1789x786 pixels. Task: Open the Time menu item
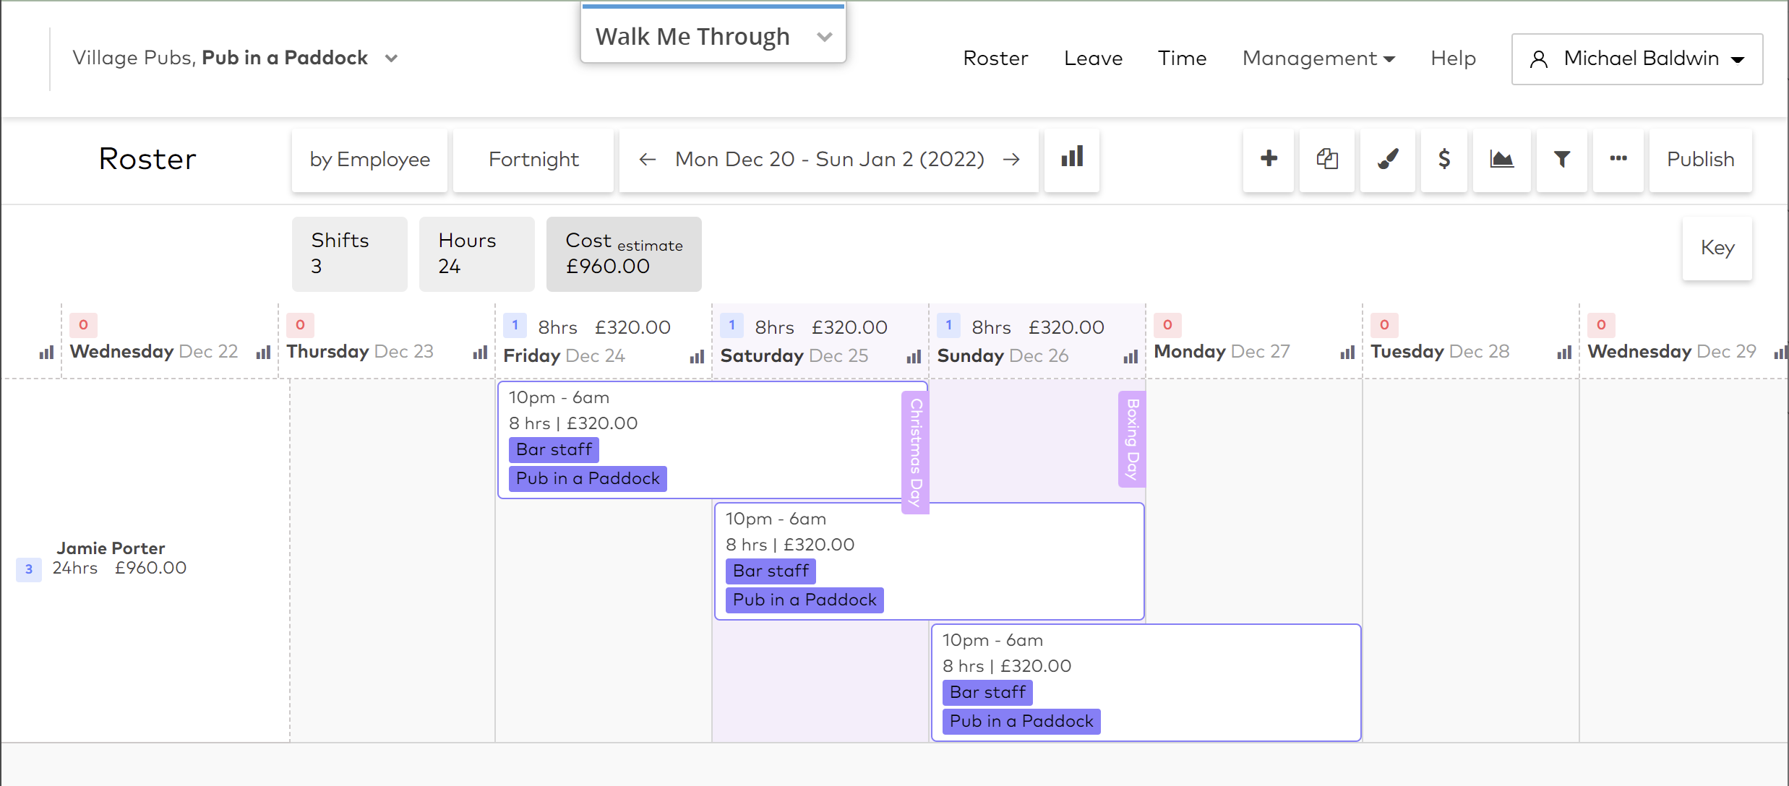[x=1182, y=59]
